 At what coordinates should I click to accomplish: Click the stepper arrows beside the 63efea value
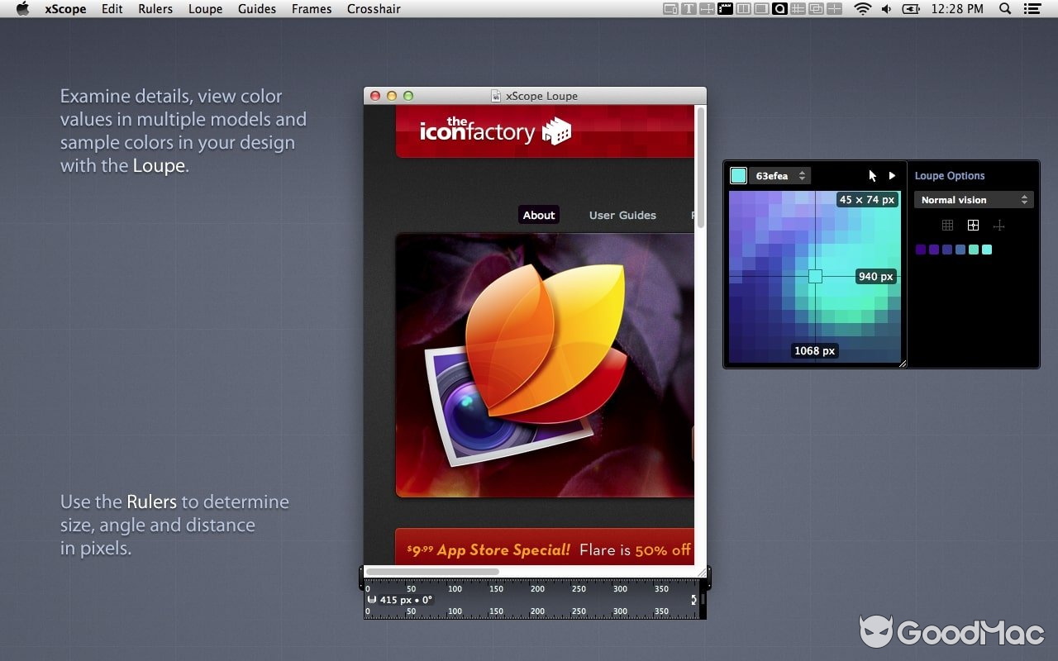click(x=803, y=175)
